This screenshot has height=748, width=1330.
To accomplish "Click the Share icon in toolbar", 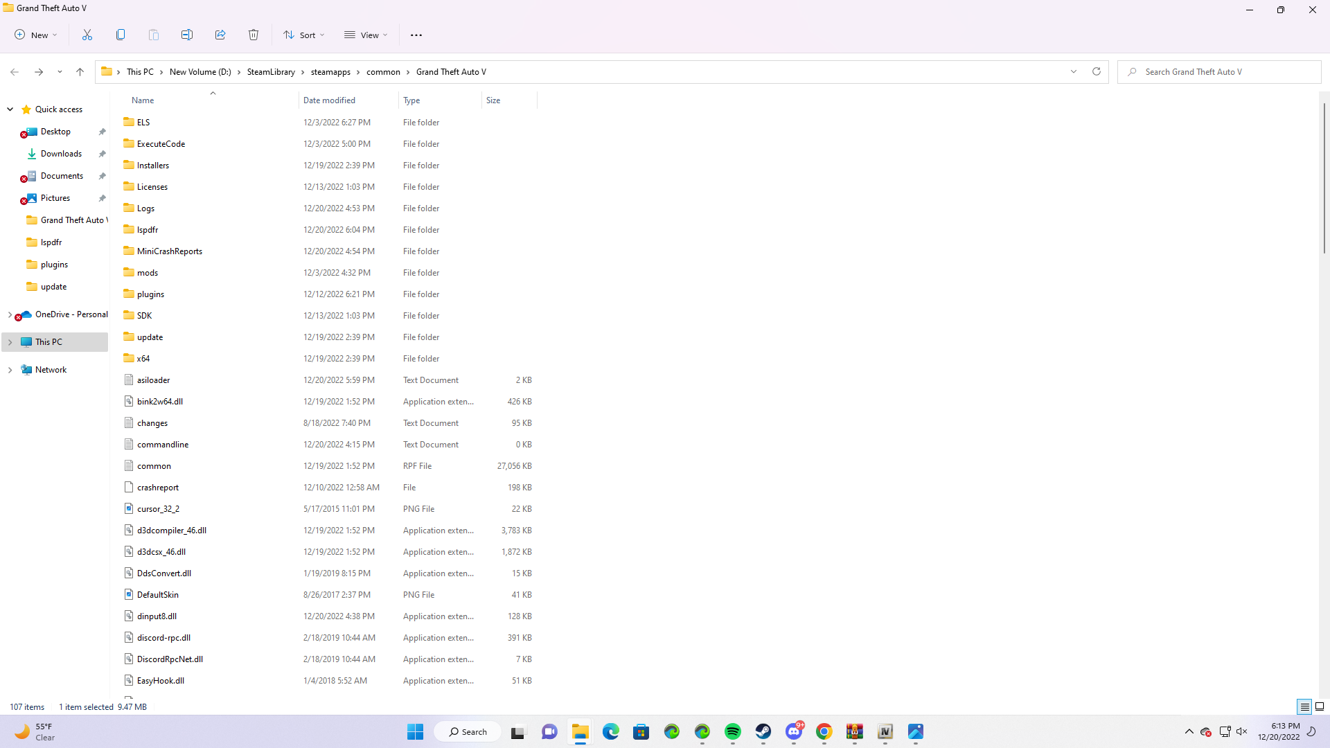I will click(220, 35).
